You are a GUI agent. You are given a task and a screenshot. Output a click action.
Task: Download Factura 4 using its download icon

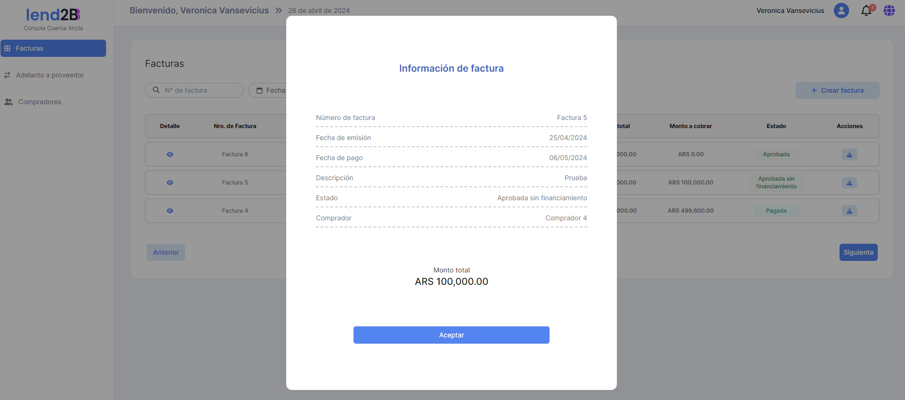849,211
